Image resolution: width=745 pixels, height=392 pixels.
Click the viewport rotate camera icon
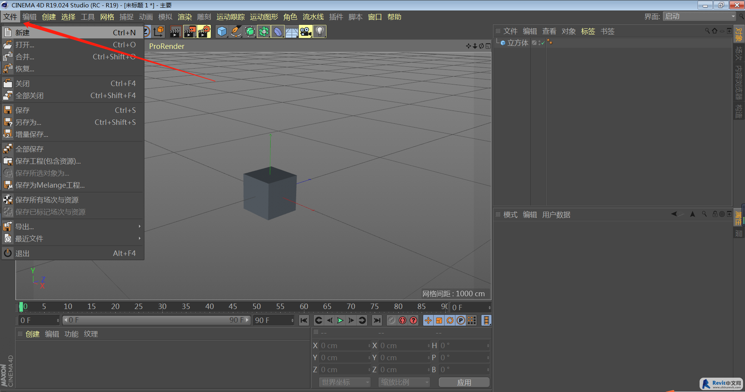click(x=481, y=46)
